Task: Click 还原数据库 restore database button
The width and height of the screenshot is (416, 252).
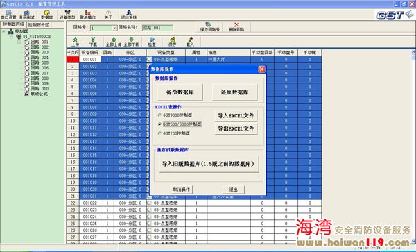Action: click(234, 92)
